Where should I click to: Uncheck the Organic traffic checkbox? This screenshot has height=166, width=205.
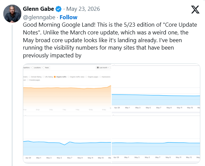[55, 77]
